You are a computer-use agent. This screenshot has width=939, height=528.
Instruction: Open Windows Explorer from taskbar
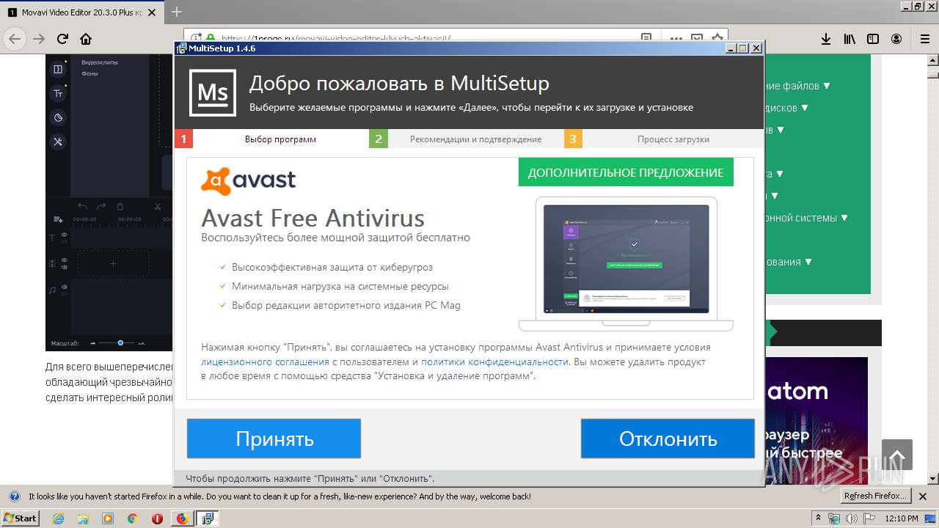[x=83, y=518]
